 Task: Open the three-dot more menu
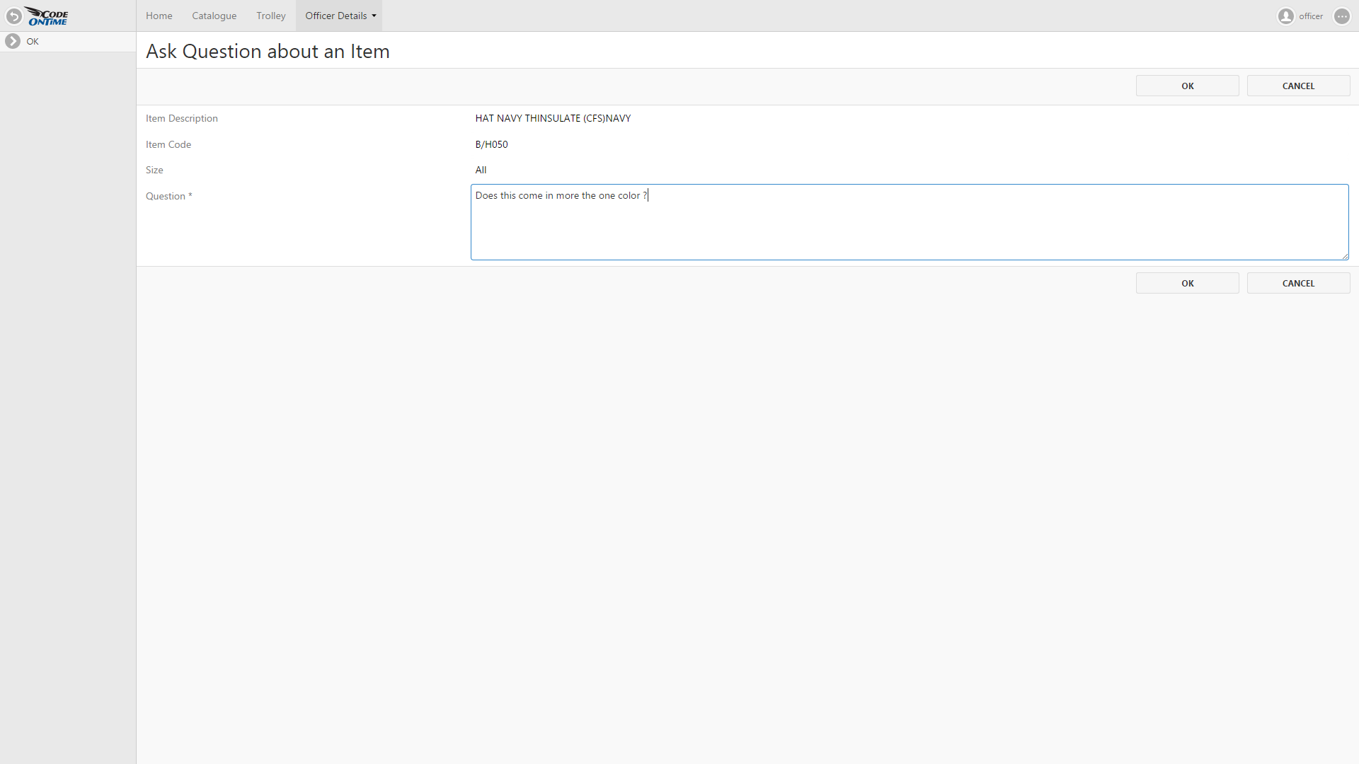[1341, 16]
